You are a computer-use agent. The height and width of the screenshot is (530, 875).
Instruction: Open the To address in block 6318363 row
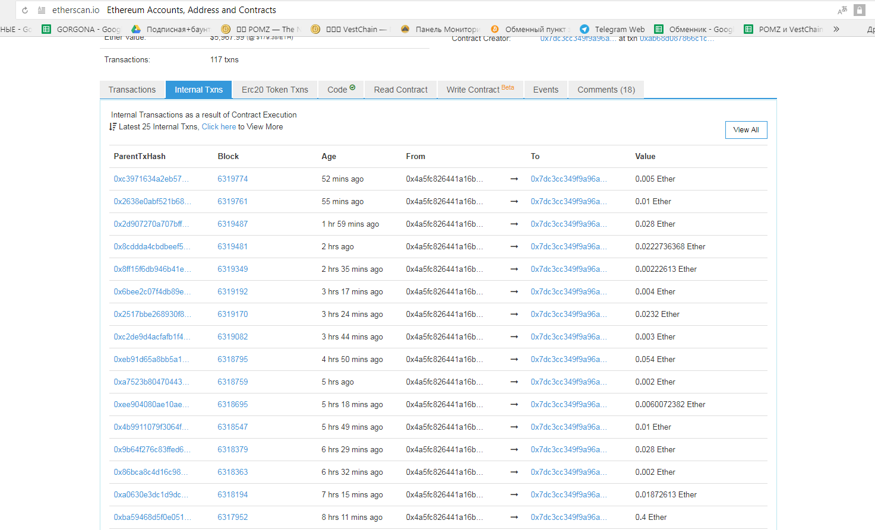click(569, 472)
